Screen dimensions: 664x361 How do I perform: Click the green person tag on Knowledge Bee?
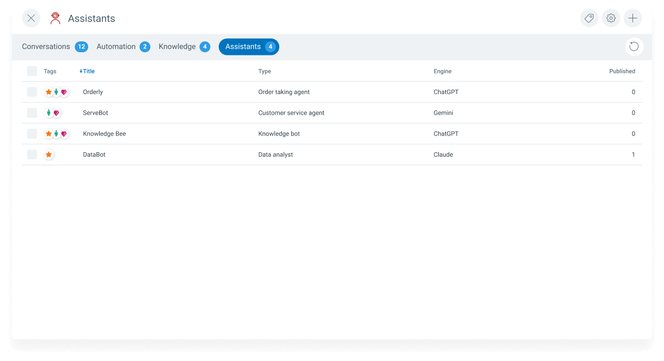click(56, 134)
